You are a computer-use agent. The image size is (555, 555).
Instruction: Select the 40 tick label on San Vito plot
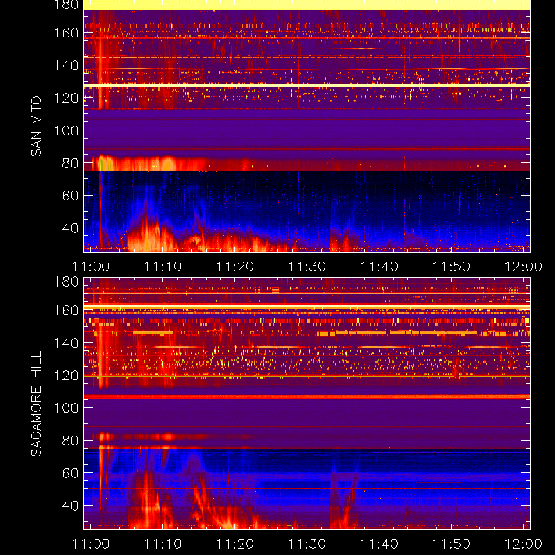pos(70,228)
